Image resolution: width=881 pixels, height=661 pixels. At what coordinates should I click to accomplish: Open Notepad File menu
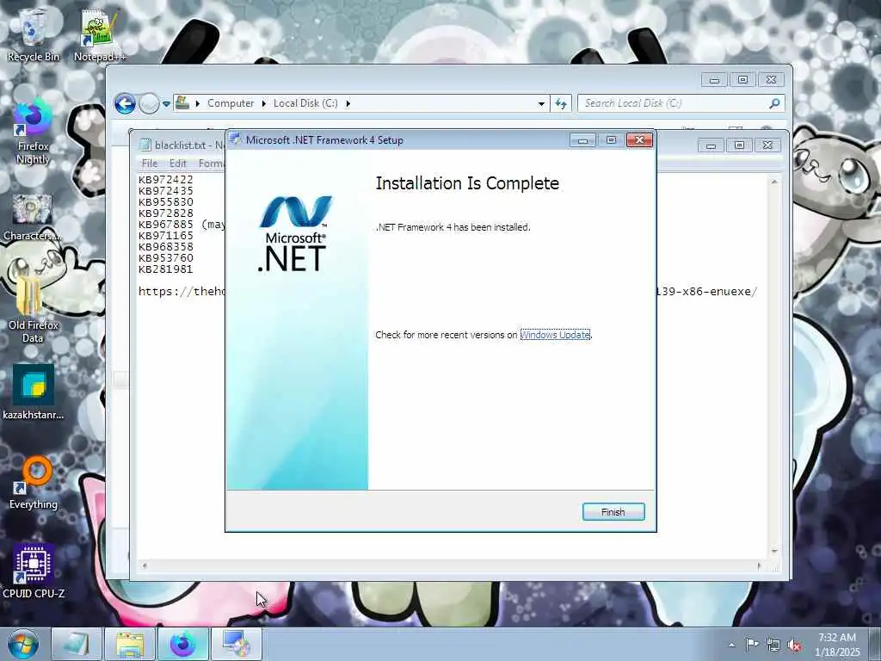(x=150, y=163)
